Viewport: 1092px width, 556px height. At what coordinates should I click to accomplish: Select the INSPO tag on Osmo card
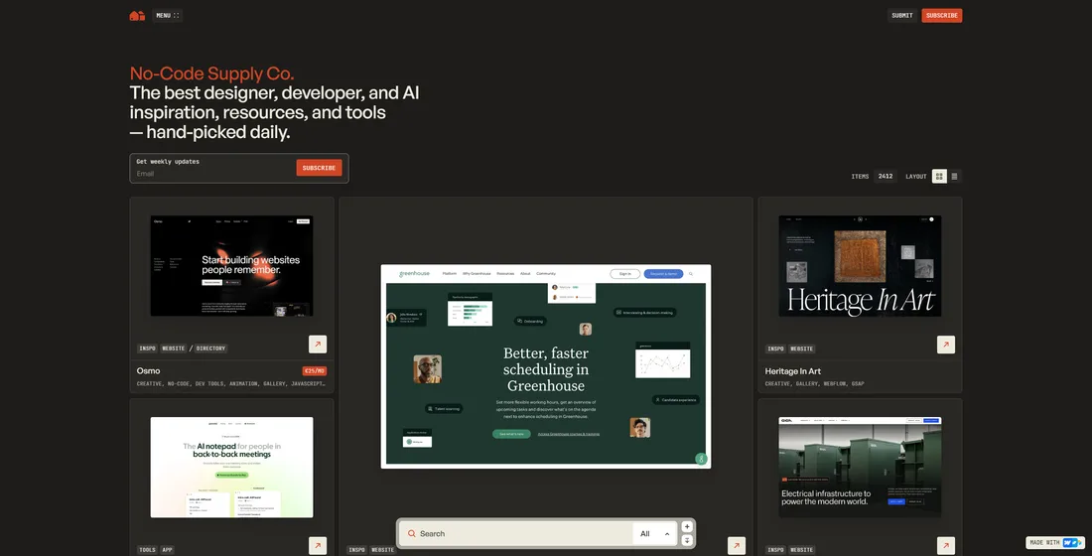(147, 348)
